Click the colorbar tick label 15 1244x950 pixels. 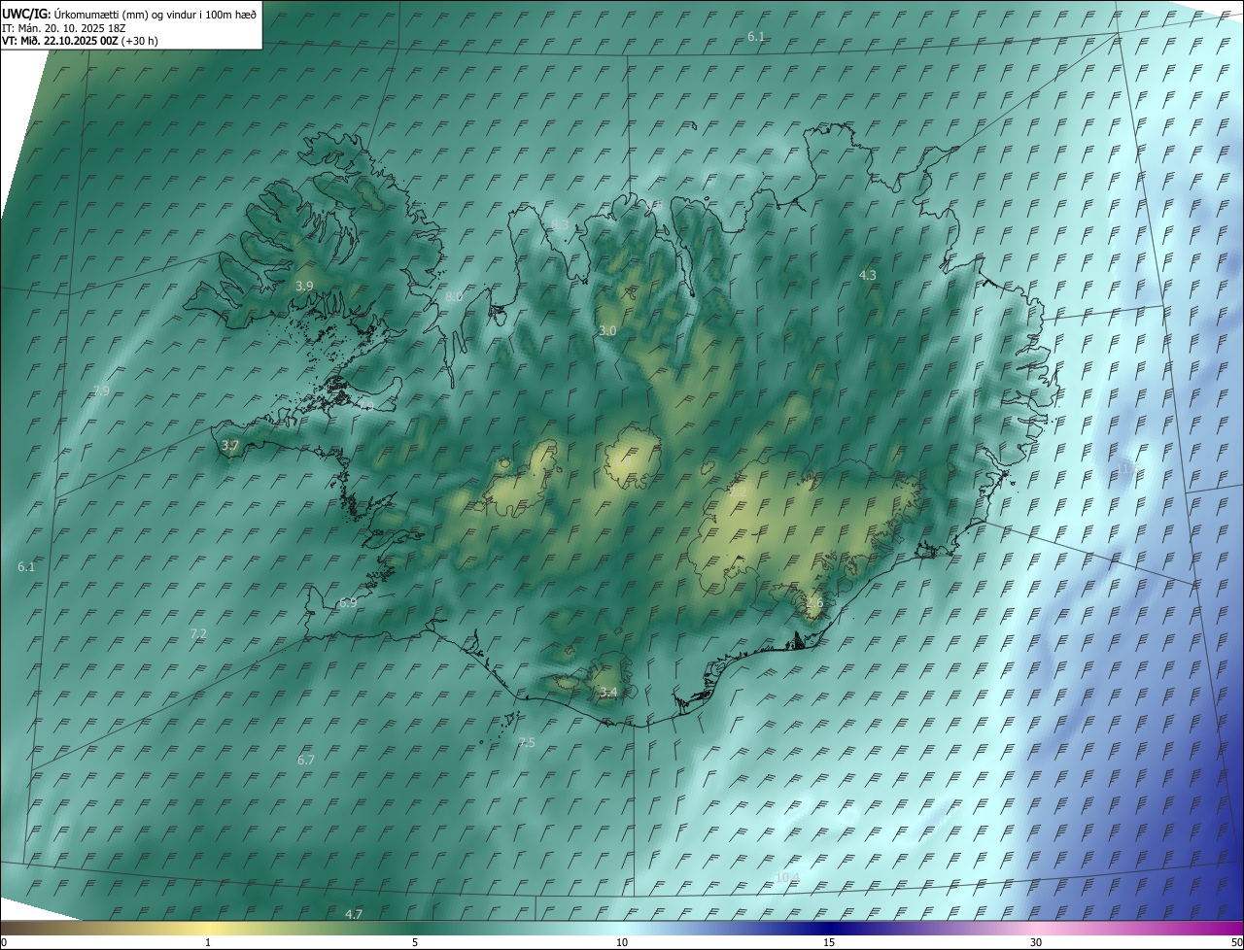coord(829,942)
